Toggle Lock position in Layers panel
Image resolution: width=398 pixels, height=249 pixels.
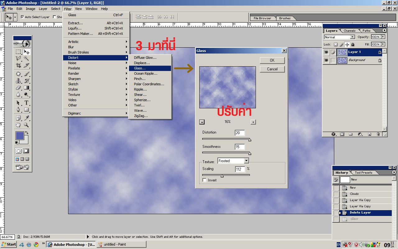click(x=347, y=45)
